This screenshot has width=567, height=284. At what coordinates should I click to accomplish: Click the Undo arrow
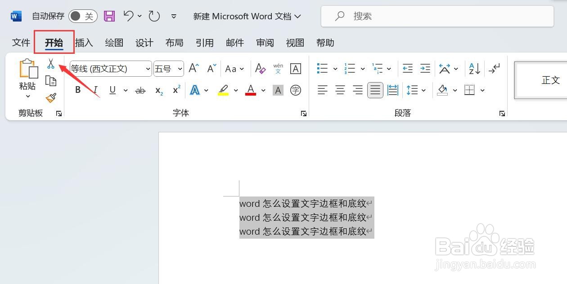coord(129,16)
